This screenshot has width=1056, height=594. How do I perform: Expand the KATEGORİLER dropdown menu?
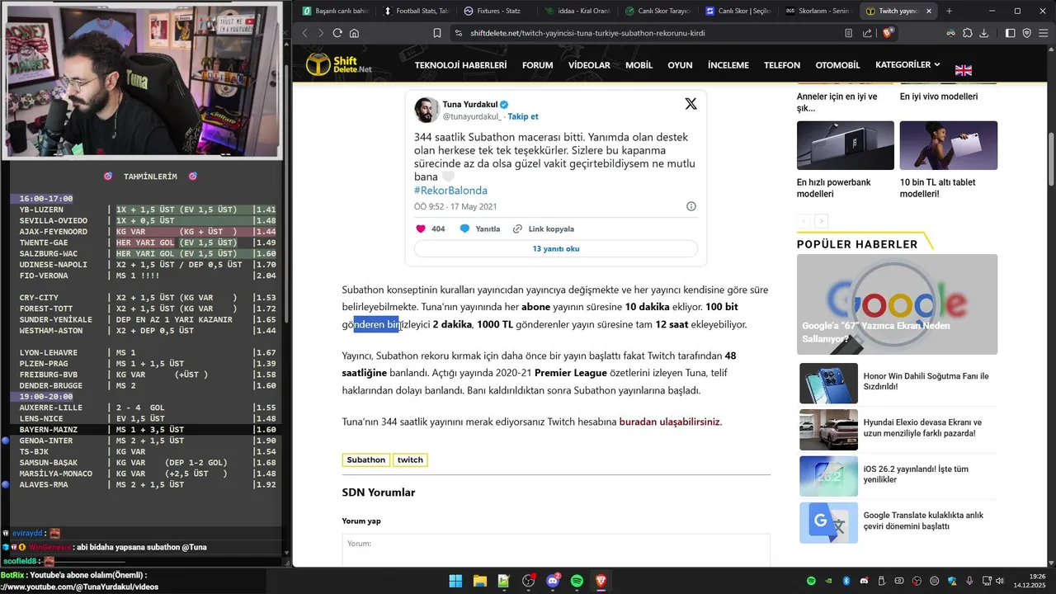tap(907, 65)
